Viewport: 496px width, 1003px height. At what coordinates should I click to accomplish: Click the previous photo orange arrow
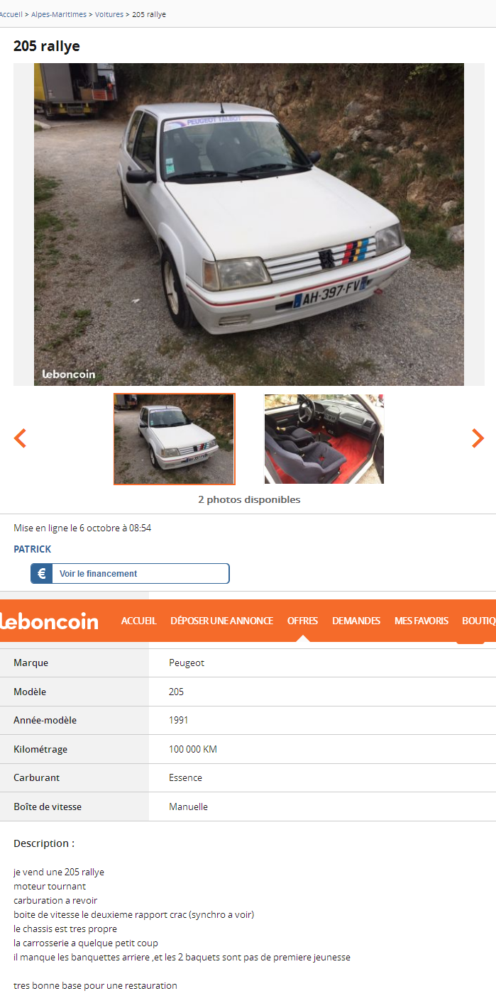pyautogui.click(x=20, y=438)
